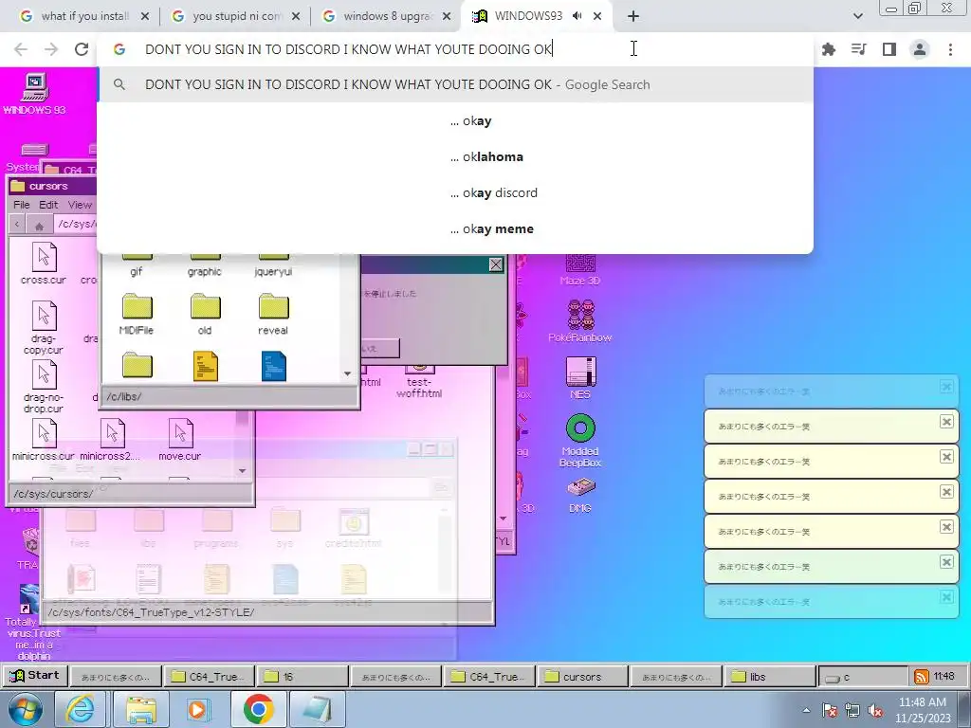The height and width of the screenshot is (728, 971).
Task: Open the minicross.cur file
Action: point(44,440)
